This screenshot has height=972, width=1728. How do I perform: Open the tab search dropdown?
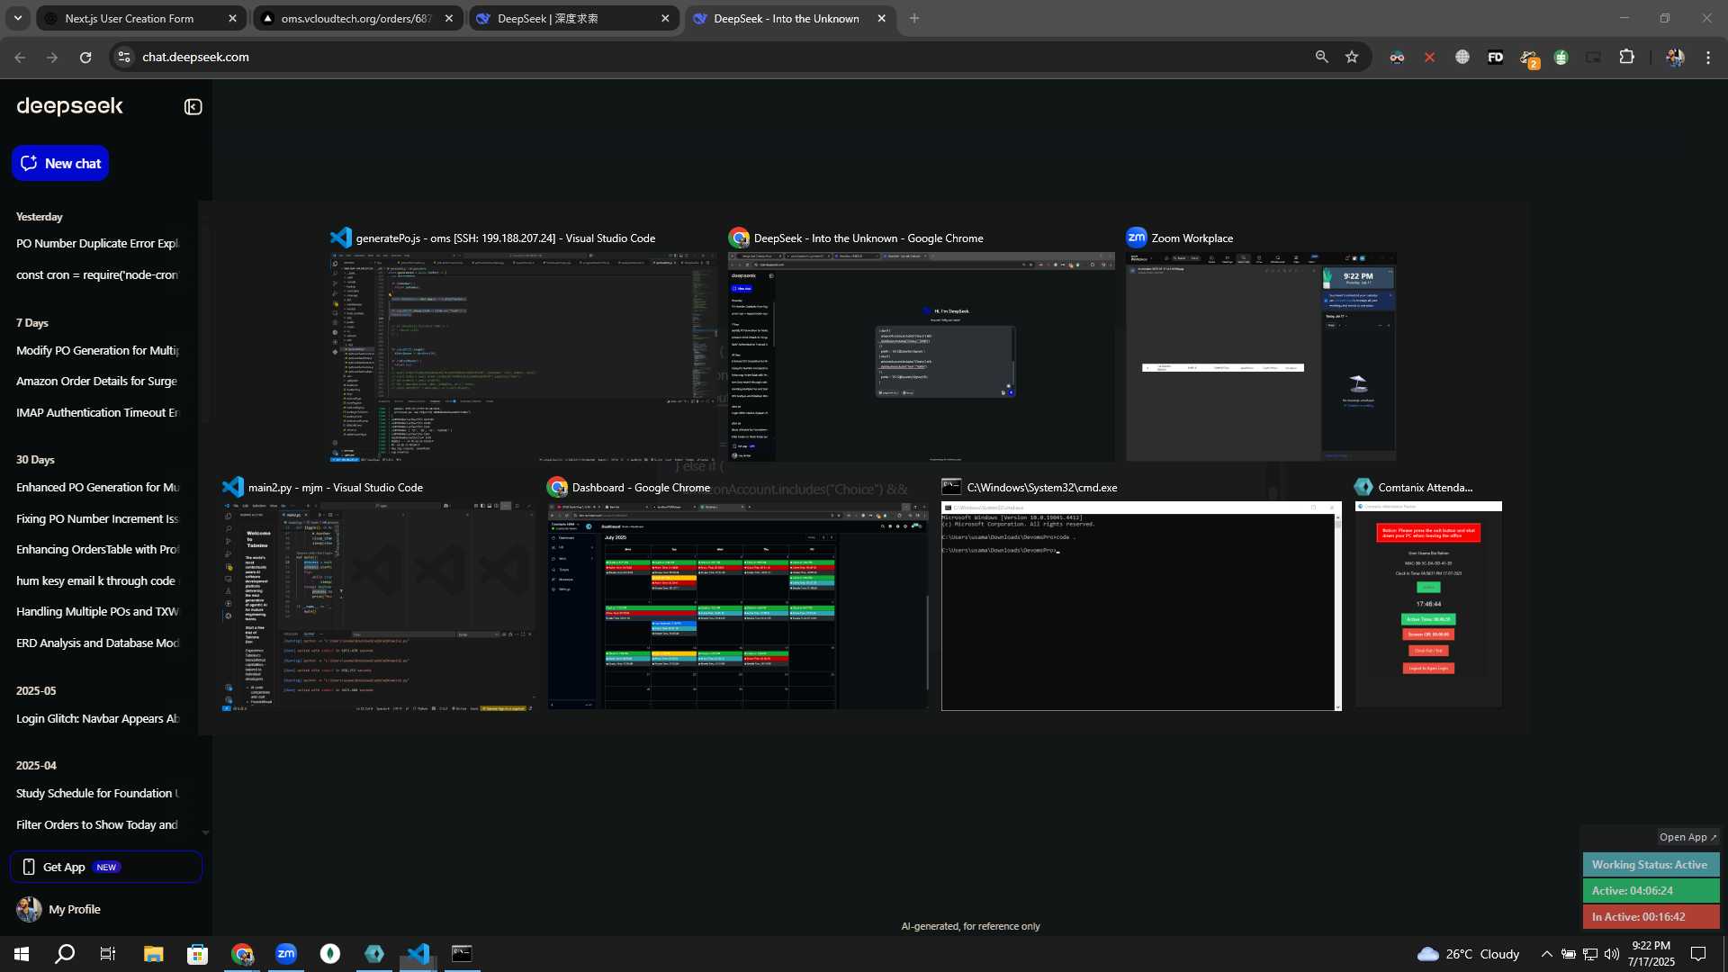click(x=18, y=19)
